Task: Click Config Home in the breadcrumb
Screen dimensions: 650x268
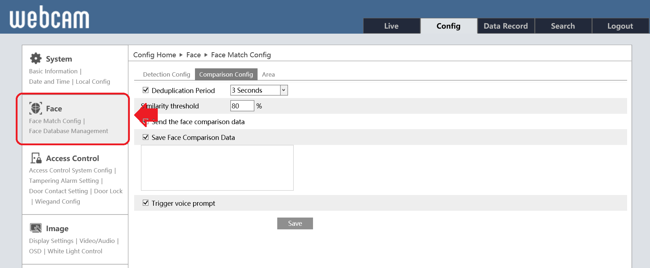Action: 155,55
